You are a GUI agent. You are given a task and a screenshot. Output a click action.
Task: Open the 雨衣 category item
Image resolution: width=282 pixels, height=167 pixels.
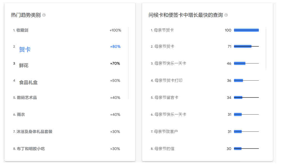[x=21, y=115]
